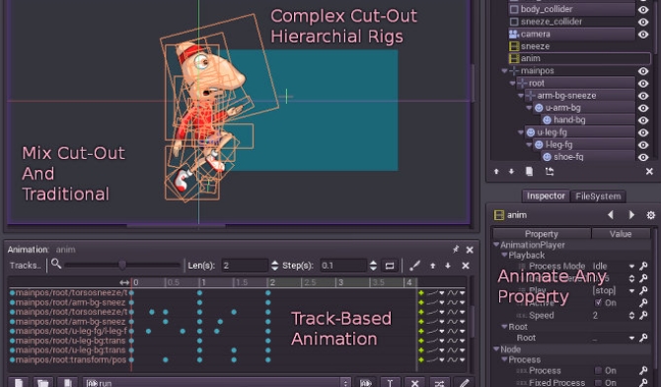
Task: Hide the camera node via eye icon
Action: pyautogui.click(x=643, y=35)
